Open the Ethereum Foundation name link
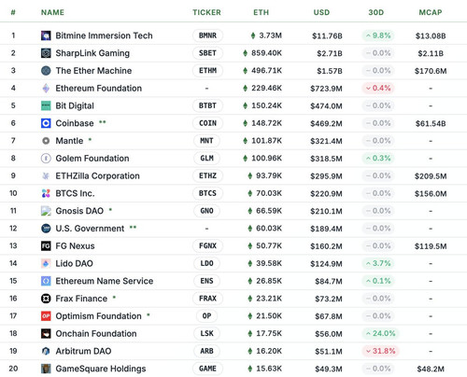Screen dimensions: 467x377 (x=99, y=88)
